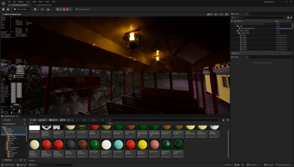Click Save All in Content Browser
The width and height of the screenshot is (294, 167).
tap(53, 120)
